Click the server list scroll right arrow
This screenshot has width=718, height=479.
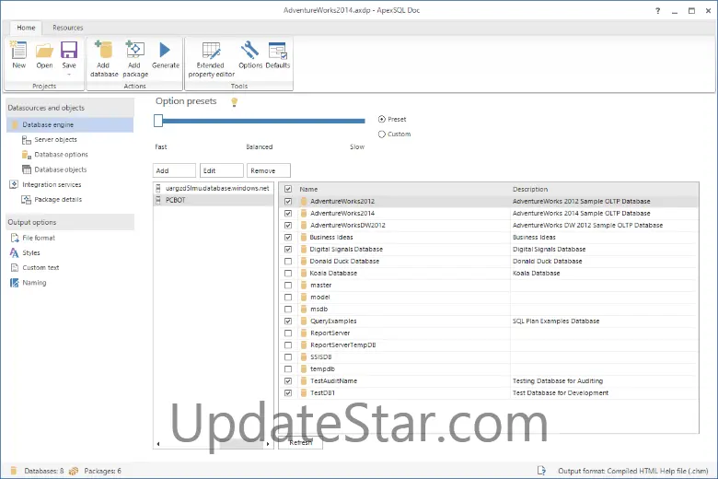pyautogui.click(x=269, y=444)
